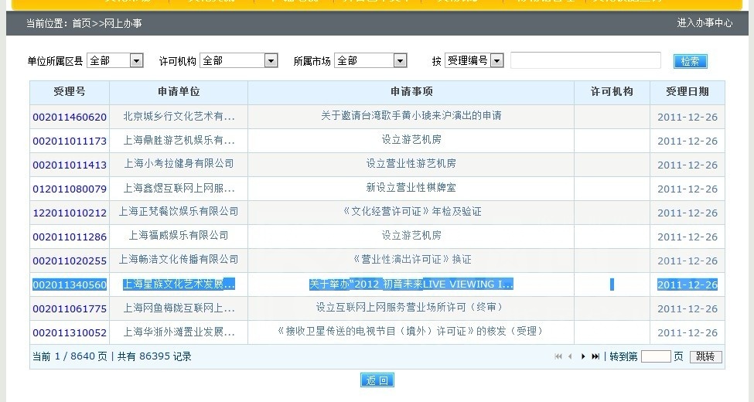Screen dimensions: 754x402
Task: Click the 受理日期 column header
Action: pyautogui.click(x=687, y=91)
